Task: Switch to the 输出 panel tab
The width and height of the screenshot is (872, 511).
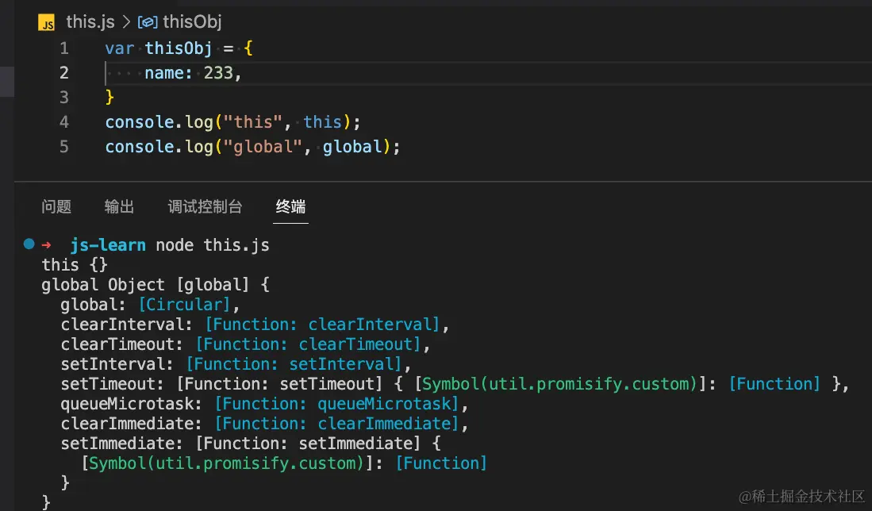Action: point(119,207)
